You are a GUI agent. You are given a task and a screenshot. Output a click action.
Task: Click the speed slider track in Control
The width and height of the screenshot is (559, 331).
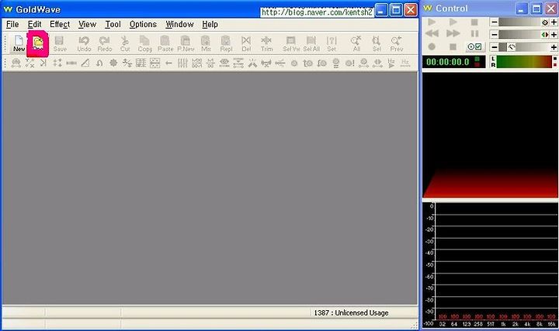click(x=524, y=47)
